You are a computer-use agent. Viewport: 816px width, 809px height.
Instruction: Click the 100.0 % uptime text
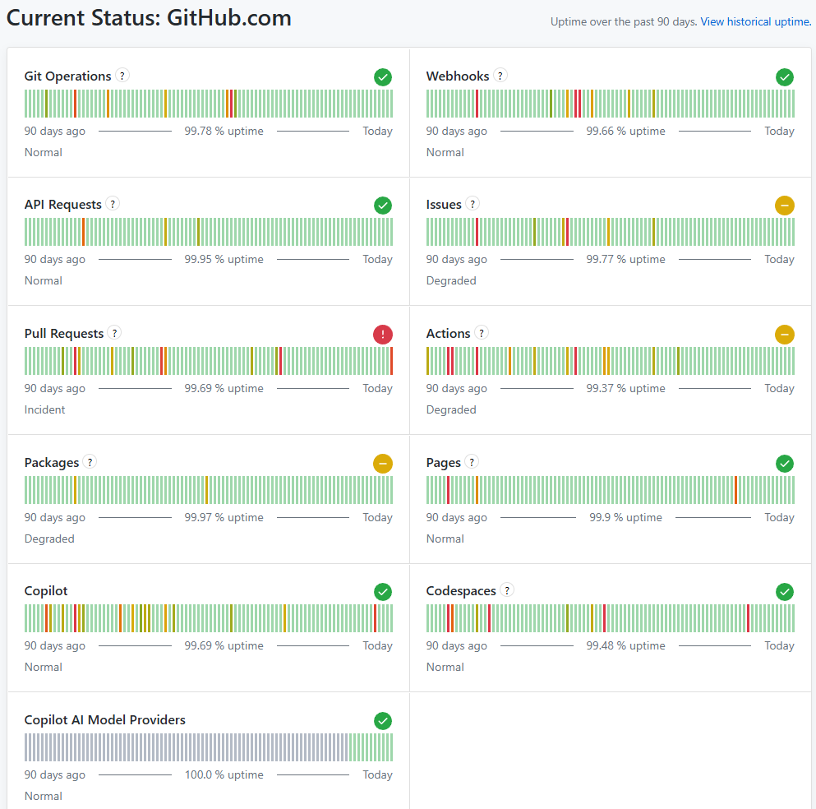point(224,774)
